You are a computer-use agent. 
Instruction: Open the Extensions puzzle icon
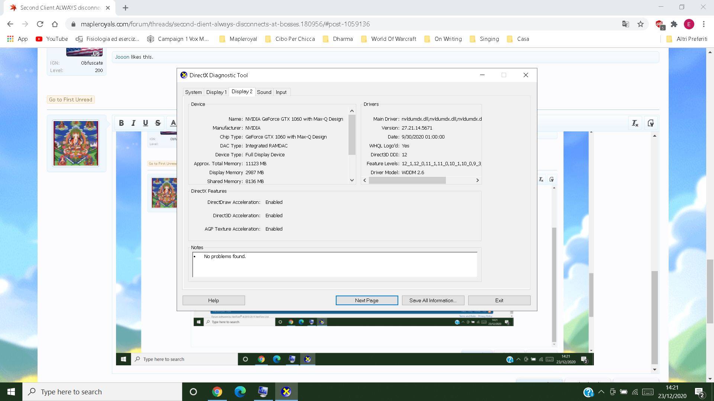[674, 24]
